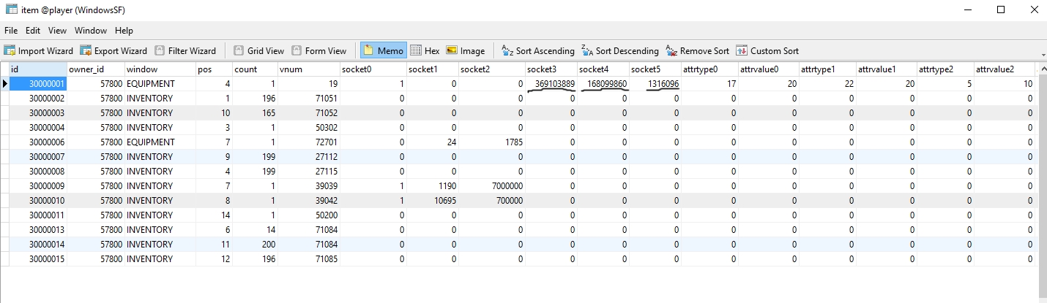Toggle the Memo view button
This screenshot has height=303, width=1047.
[x=383, y=51]
